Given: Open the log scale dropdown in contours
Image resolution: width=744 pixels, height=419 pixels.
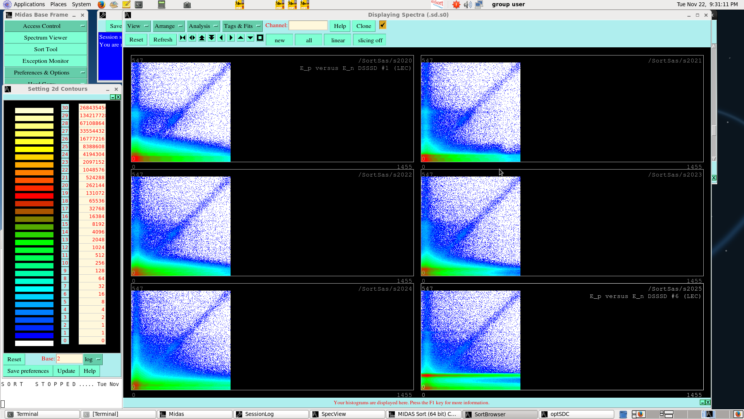Looking at the screenshot, I should pos(93,359).
